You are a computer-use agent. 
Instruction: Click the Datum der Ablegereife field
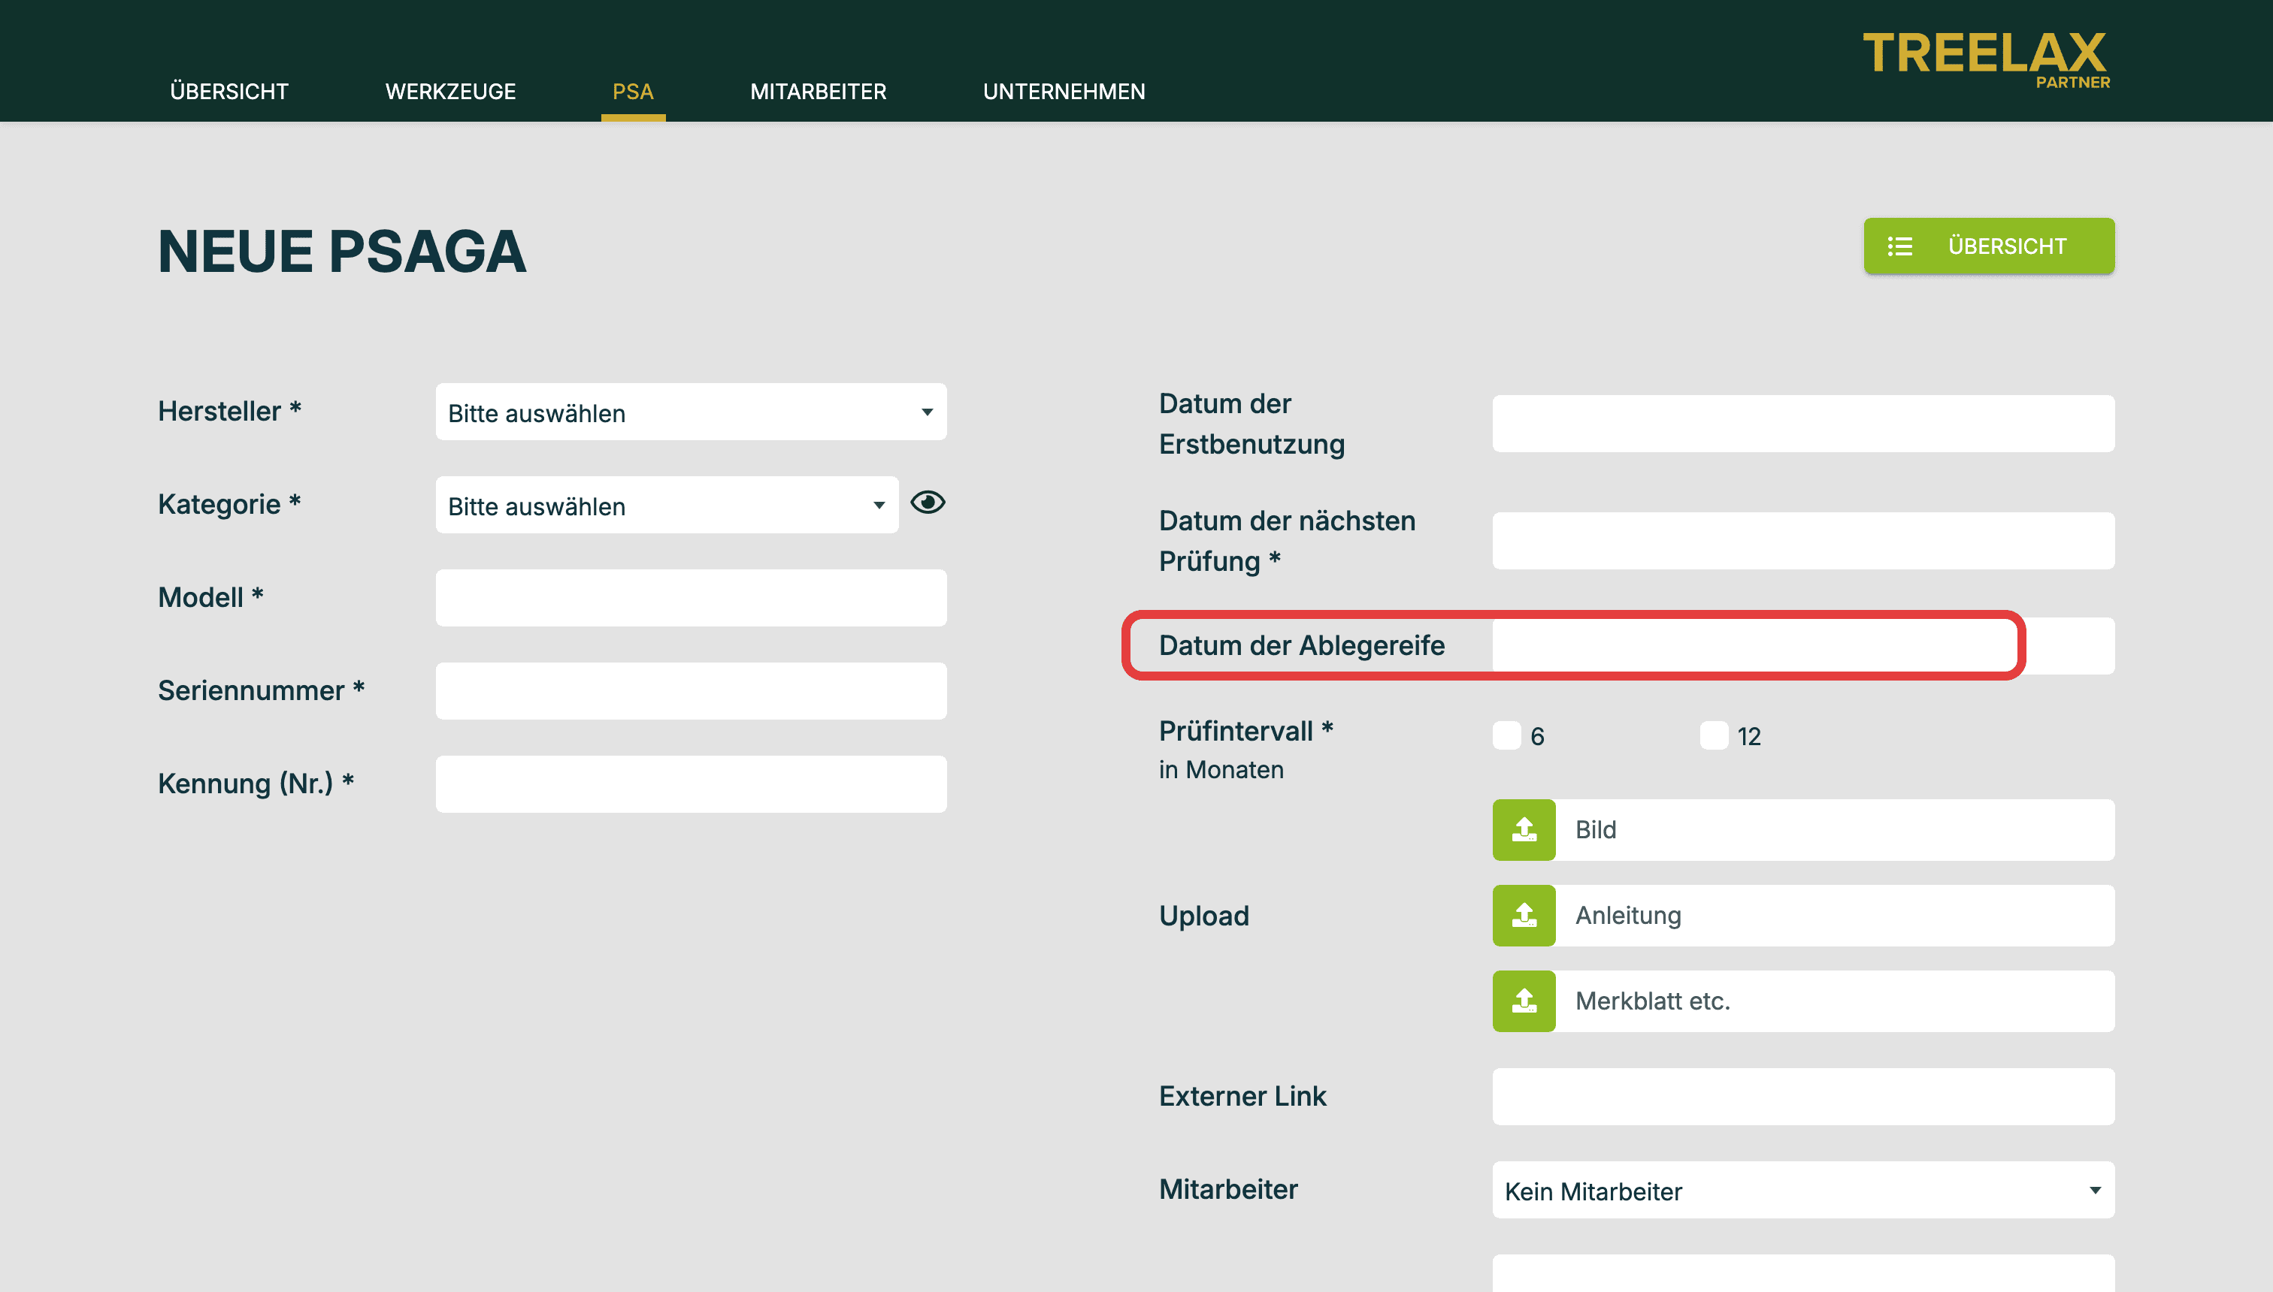tap(1803, 646)
